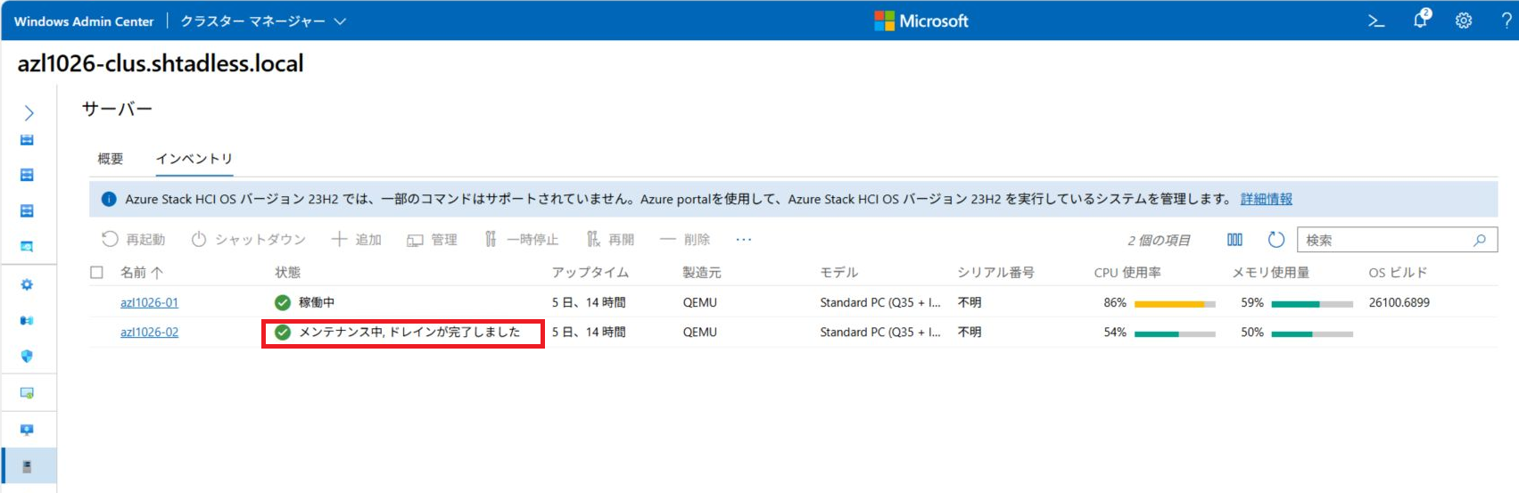The image size is (1519, 493).
Task: Select the highlighted Servers tool in sidebar
Action: [27, 466]
